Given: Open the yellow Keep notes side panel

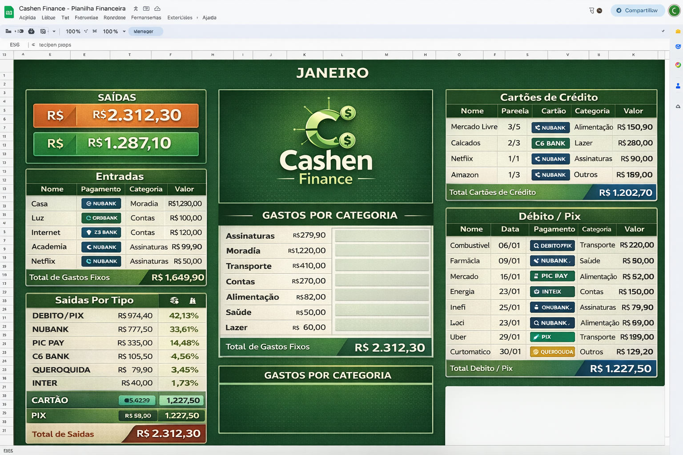Looking at the screenshot, I should tap(678, 32).
